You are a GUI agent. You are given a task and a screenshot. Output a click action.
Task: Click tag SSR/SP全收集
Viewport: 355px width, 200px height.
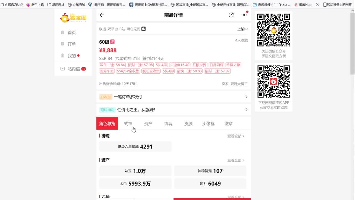[x=128, y=71]
